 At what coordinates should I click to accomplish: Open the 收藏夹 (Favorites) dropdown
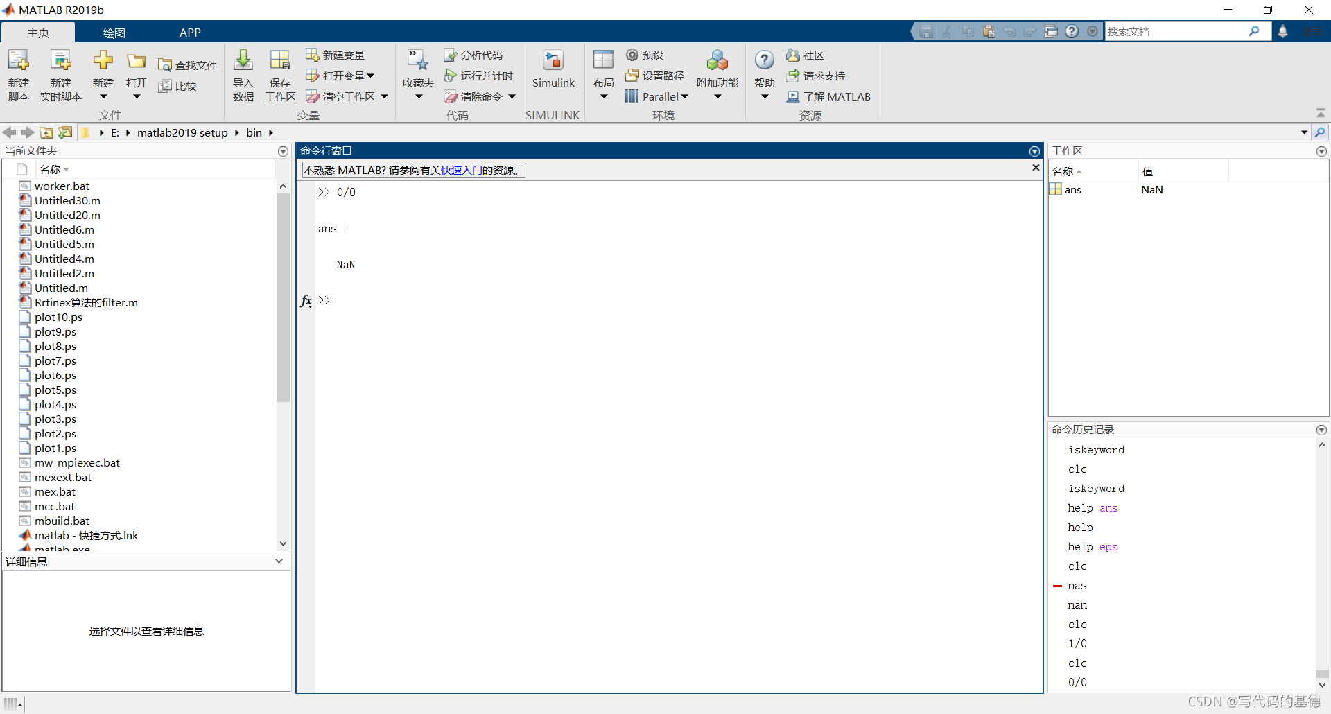point(419,97)
